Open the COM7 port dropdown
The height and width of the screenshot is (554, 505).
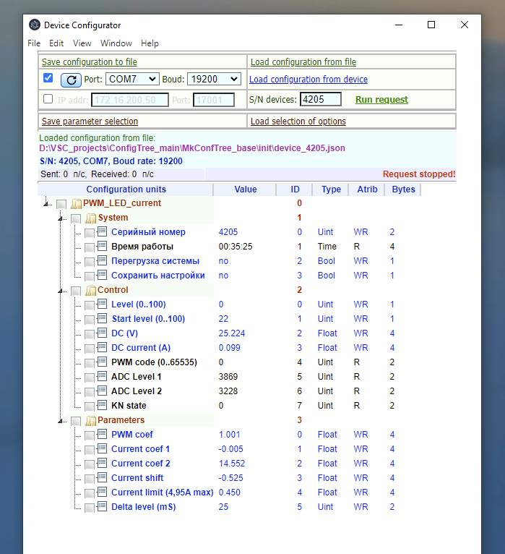coord(132,79)
